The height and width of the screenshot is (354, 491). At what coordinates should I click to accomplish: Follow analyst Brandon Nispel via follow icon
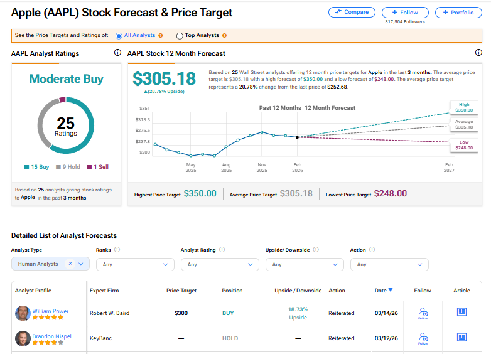[x=423, y=338]
